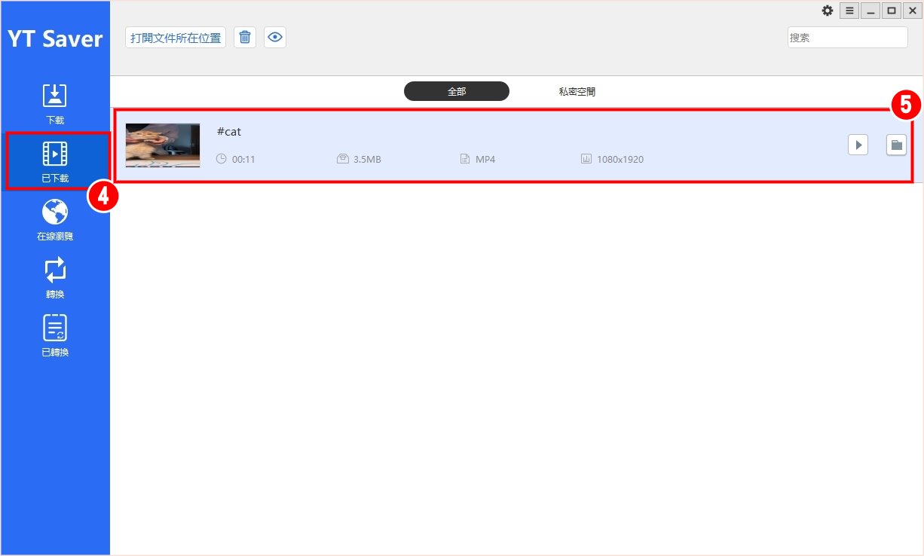This screenshot has width=924, height=556.
Task: Go to the 轉換 (Convert) section
Action: (55, 277)
